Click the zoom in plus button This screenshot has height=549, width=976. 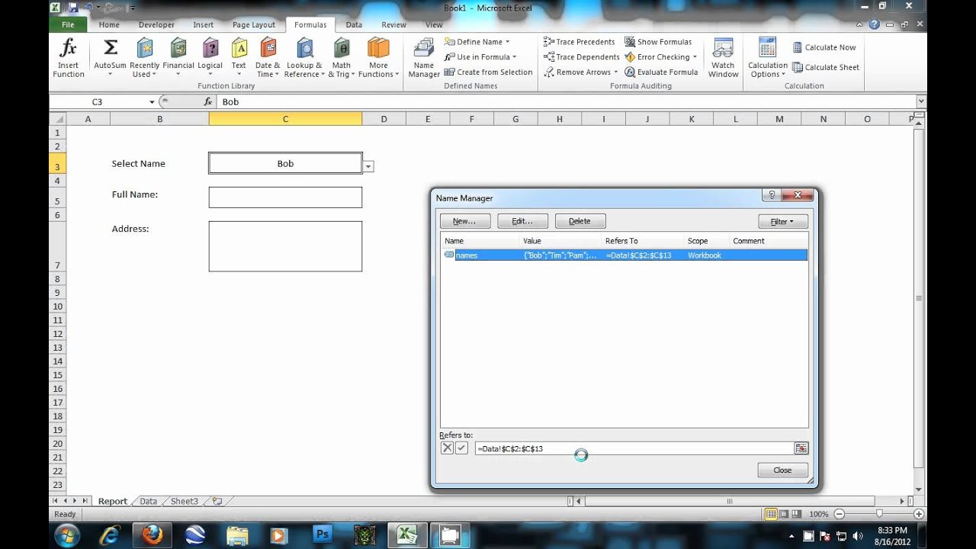coord(918,514)
